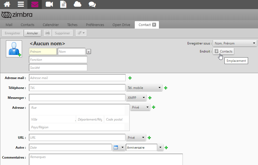The image size is (258, 165).
Task: Open the cloud storage icon
Action: [78, 4]
